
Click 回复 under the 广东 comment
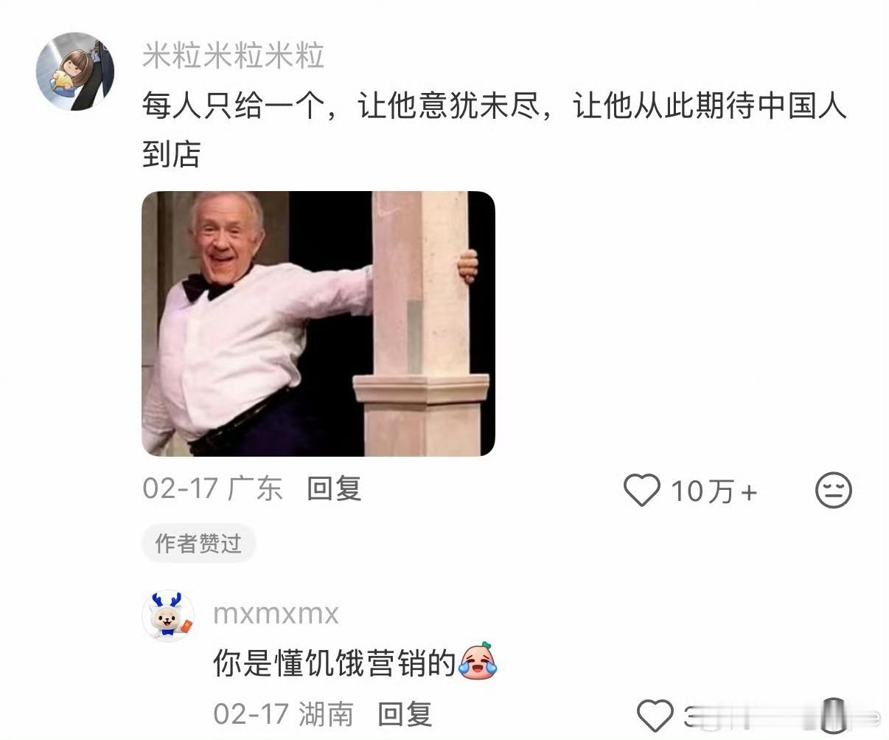point(334,488)
